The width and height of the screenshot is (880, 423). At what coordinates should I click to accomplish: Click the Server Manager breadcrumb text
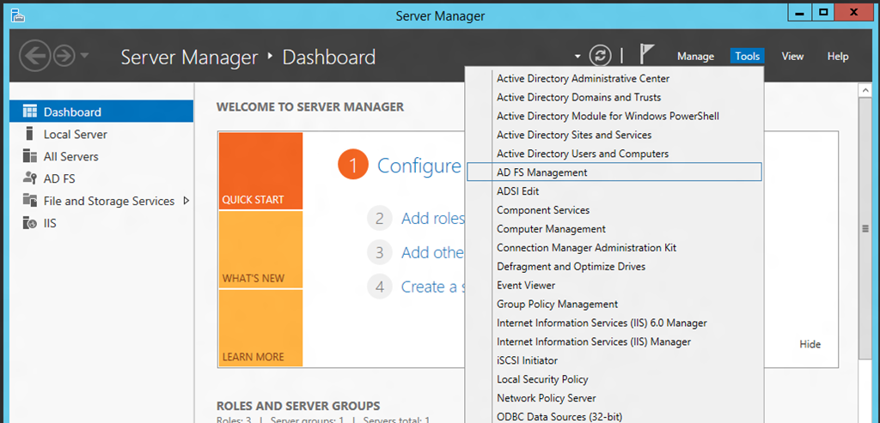coord(190,57)
